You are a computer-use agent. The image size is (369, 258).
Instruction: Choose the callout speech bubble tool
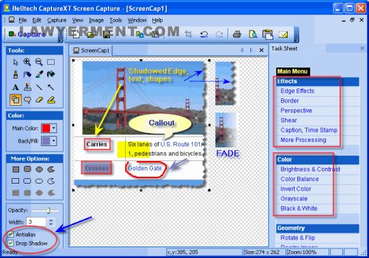point(27,100)
